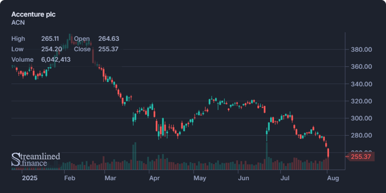Select the Low value 254.20
Image resolution: width=386 pixels, height=193 pixels.
click(52, 49)
